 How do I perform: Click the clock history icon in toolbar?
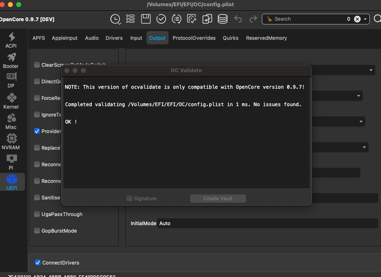click(x=115, y=19)
